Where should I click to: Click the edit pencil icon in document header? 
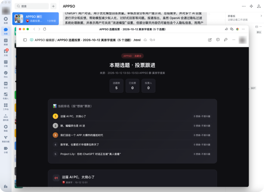coord(210,40)
